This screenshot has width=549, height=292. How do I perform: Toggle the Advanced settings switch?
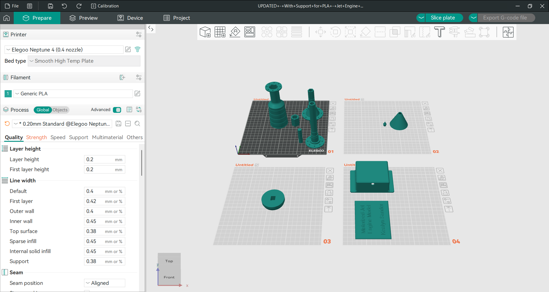point(117,110)
